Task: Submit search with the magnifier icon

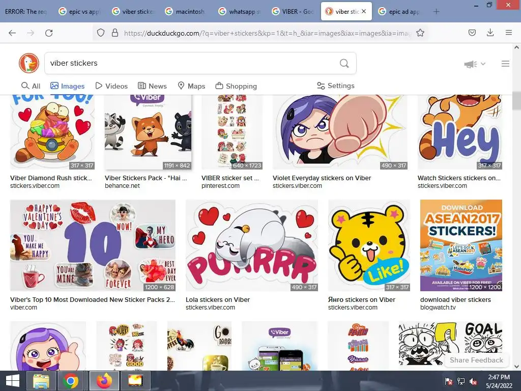Action: tap(344, 63)
